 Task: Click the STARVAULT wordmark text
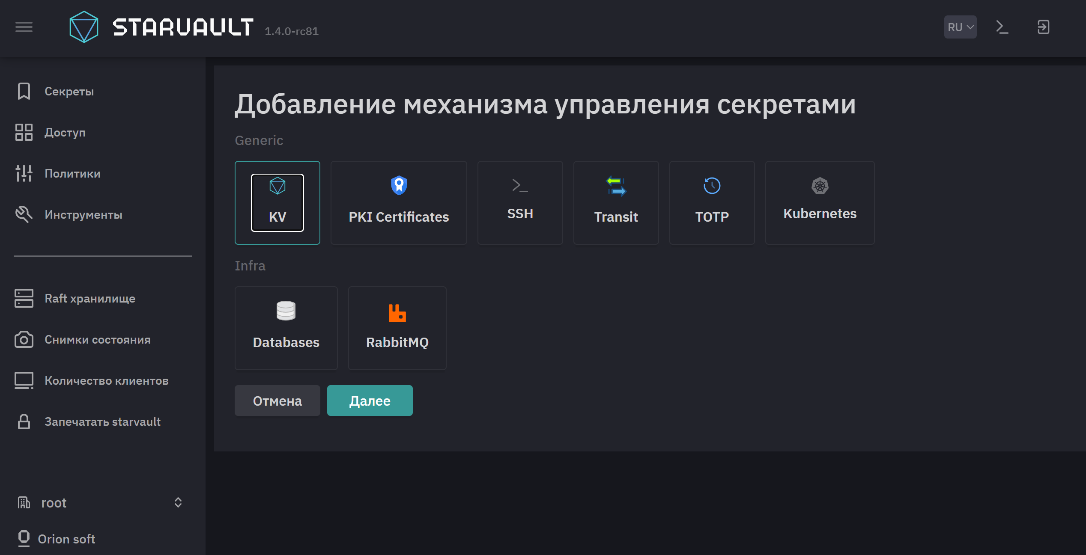click(183, 27)
